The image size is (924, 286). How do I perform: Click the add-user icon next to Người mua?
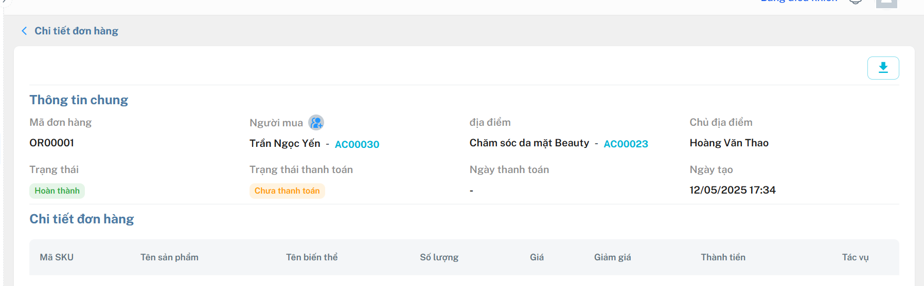pyautogui.click(x=316, y=123)
